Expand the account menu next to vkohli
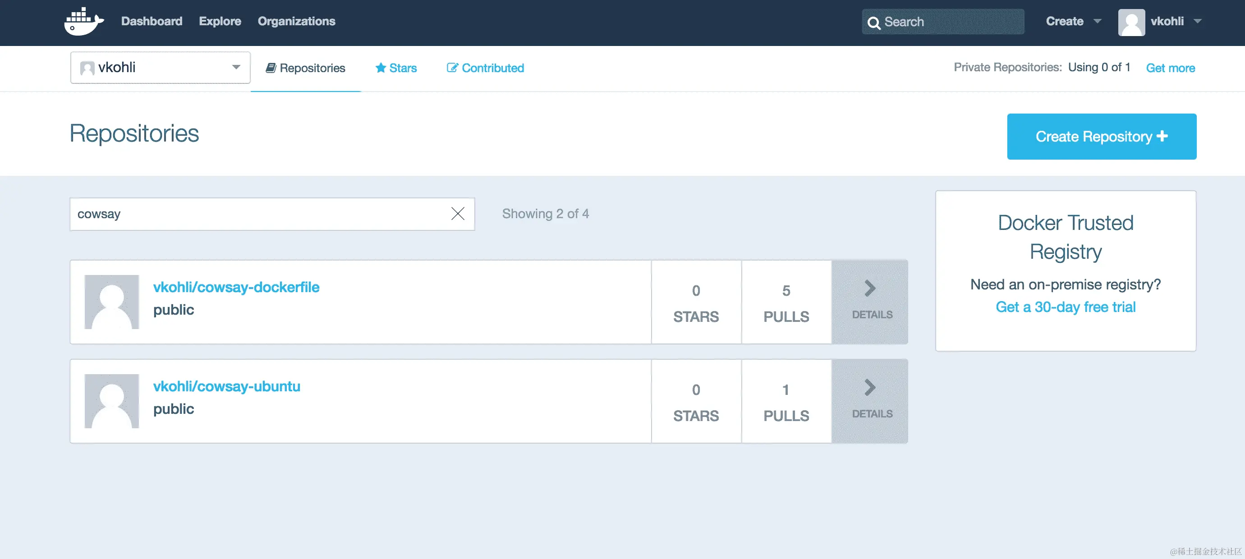Viewport: 1245px width, 559px height. point(1198,21)
